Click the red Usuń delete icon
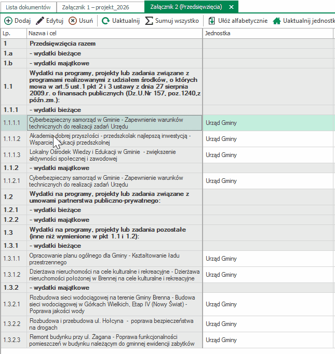335x354 pixels. (x=73, y=21)
